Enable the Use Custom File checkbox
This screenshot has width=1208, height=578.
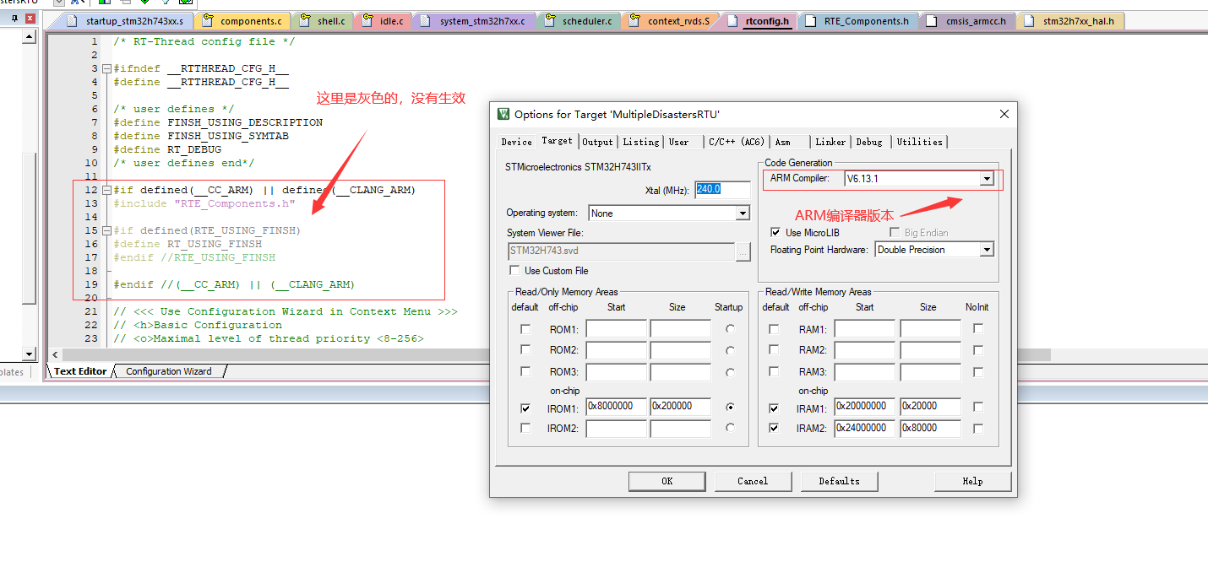[514, 271]
